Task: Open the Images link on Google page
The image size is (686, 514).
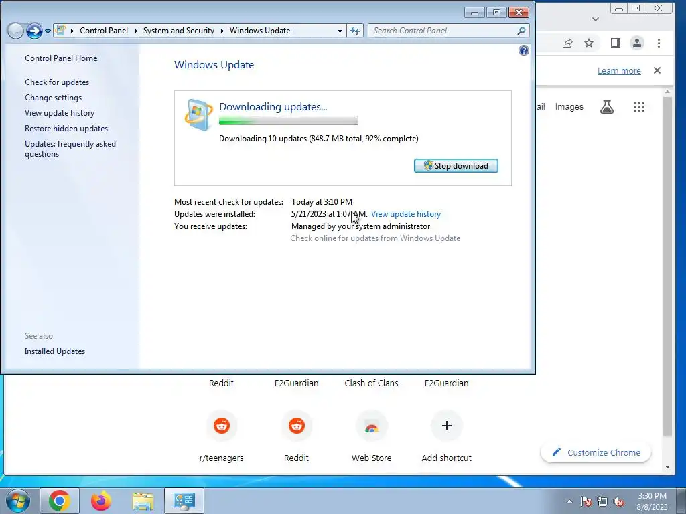Action: point(569,107)
